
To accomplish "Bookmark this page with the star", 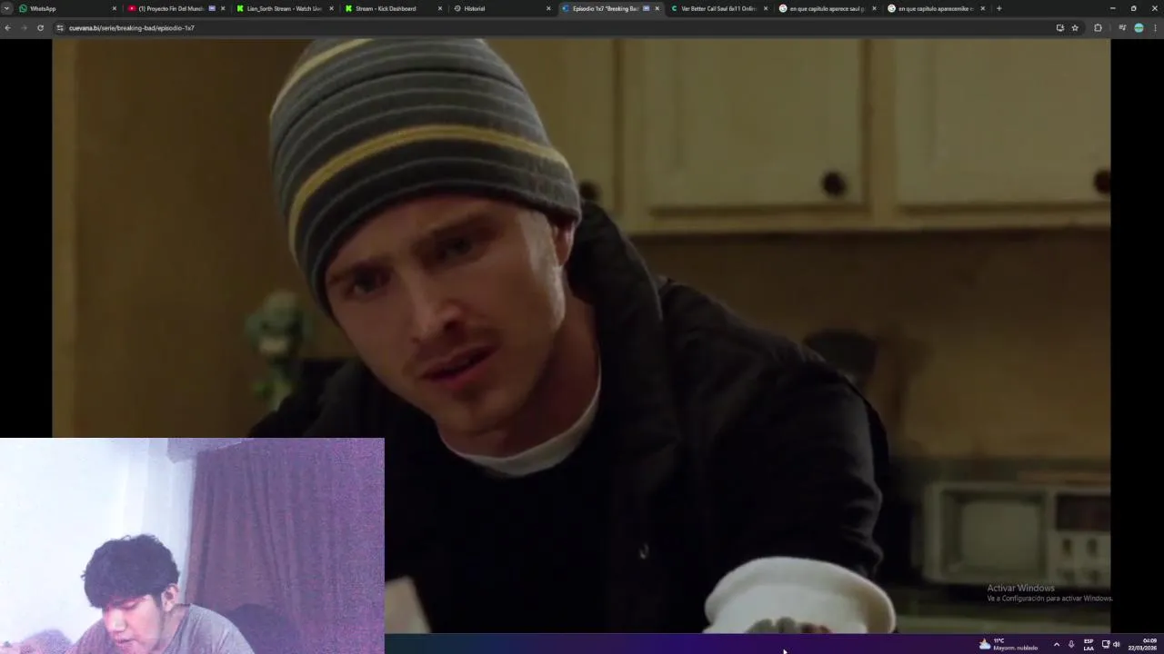I will click(1075, 28).
